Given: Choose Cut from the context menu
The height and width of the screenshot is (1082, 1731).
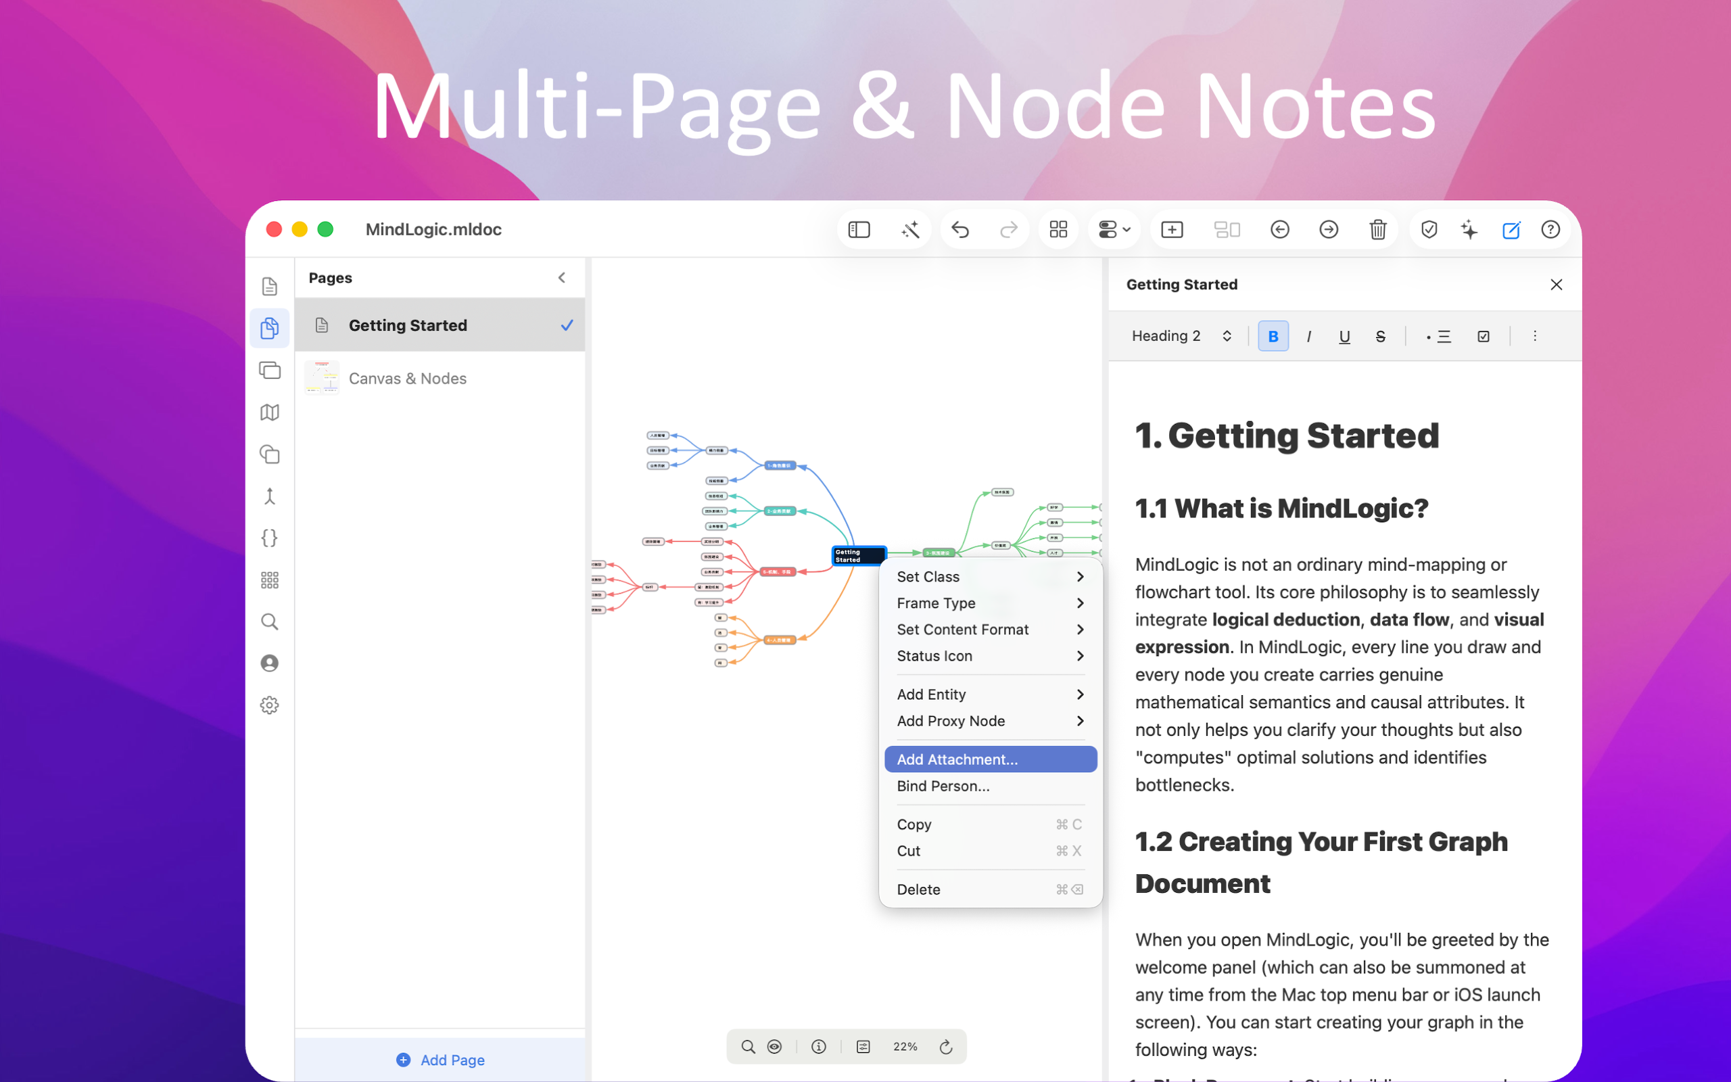Looking at the screenshot, I should [x=991, y=851].
